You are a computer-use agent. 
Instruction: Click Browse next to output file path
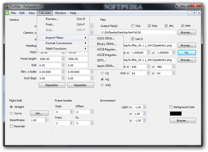(x=187, y=32)
